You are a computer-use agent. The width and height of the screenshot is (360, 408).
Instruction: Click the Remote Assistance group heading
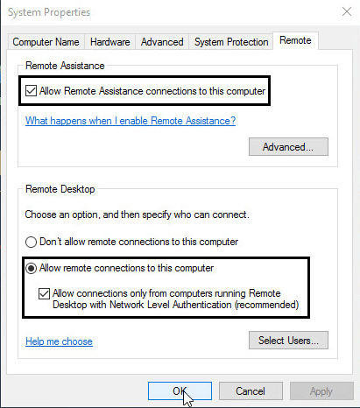pyautogui.click(x=65, y=66)
